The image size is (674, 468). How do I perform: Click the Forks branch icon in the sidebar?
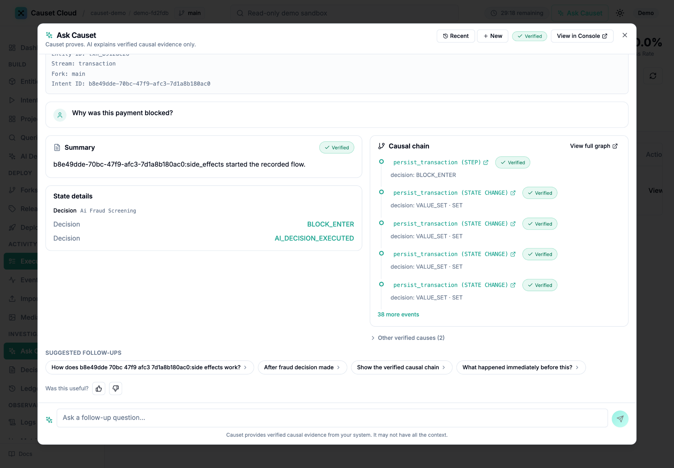(x=12, y=190)
